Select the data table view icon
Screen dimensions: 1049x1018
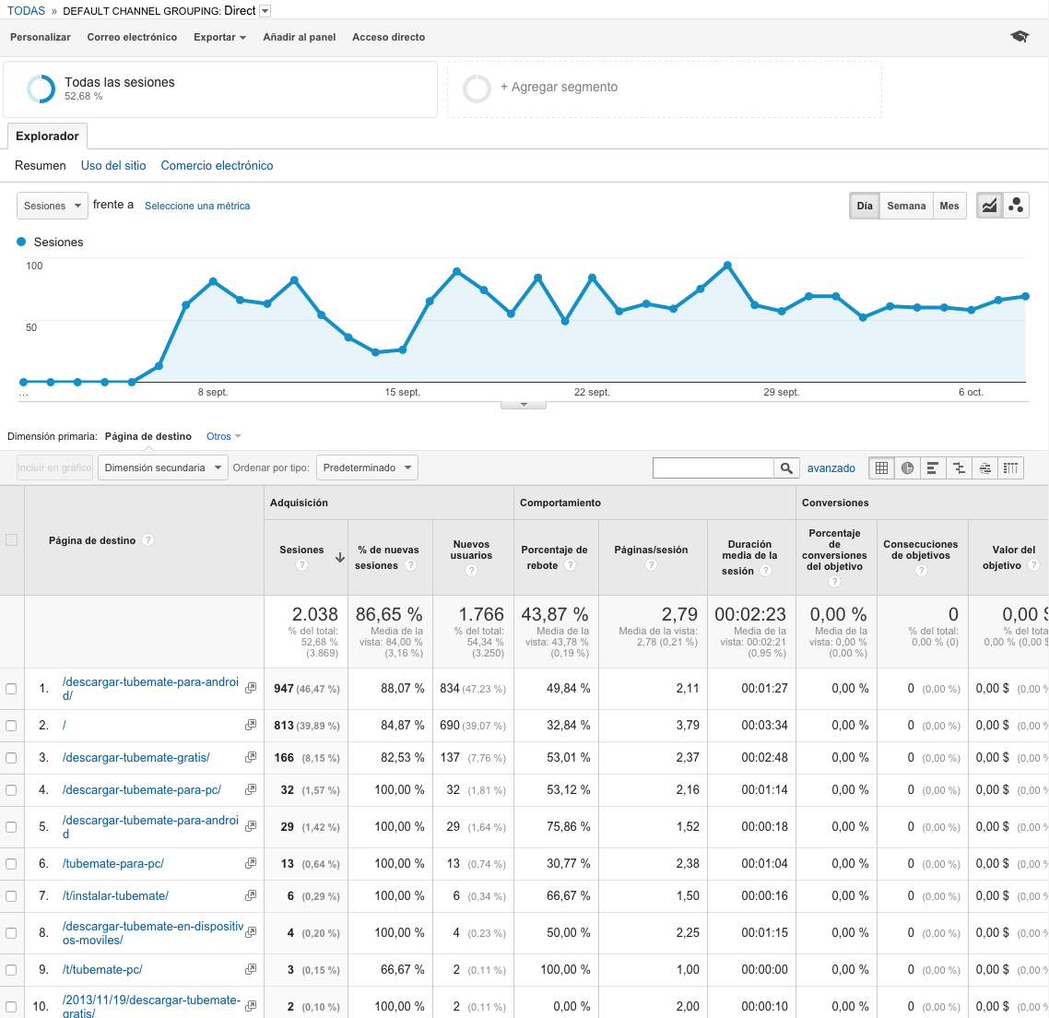pyautogui.click(x=882, y=468)
